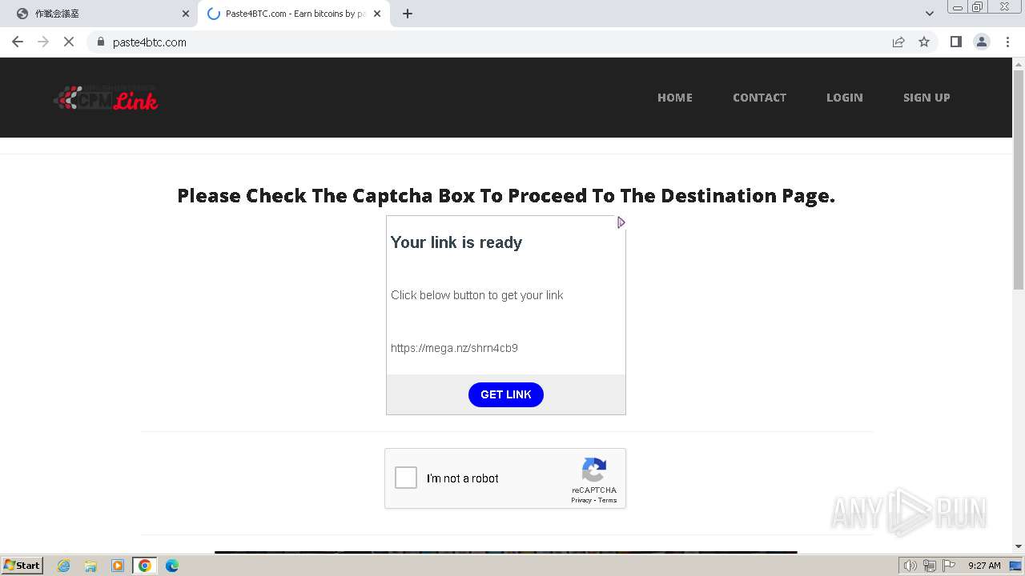1025x576 pixels.
Task: Click the GET LINK button
Action: [x=506, y=394]
